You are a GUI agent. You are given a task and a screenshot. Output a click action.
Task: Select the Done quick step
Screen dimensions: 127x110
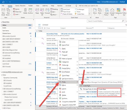(77, 12)
